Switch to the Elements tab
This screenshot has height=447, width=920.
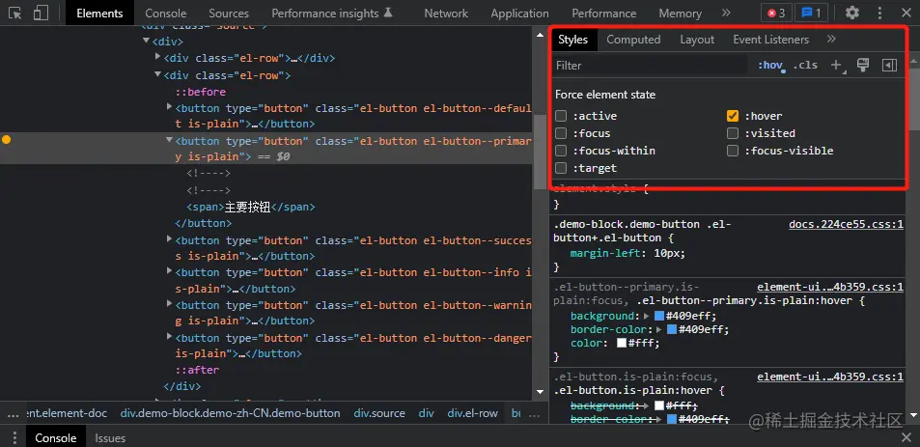click(x=99, y=13)
